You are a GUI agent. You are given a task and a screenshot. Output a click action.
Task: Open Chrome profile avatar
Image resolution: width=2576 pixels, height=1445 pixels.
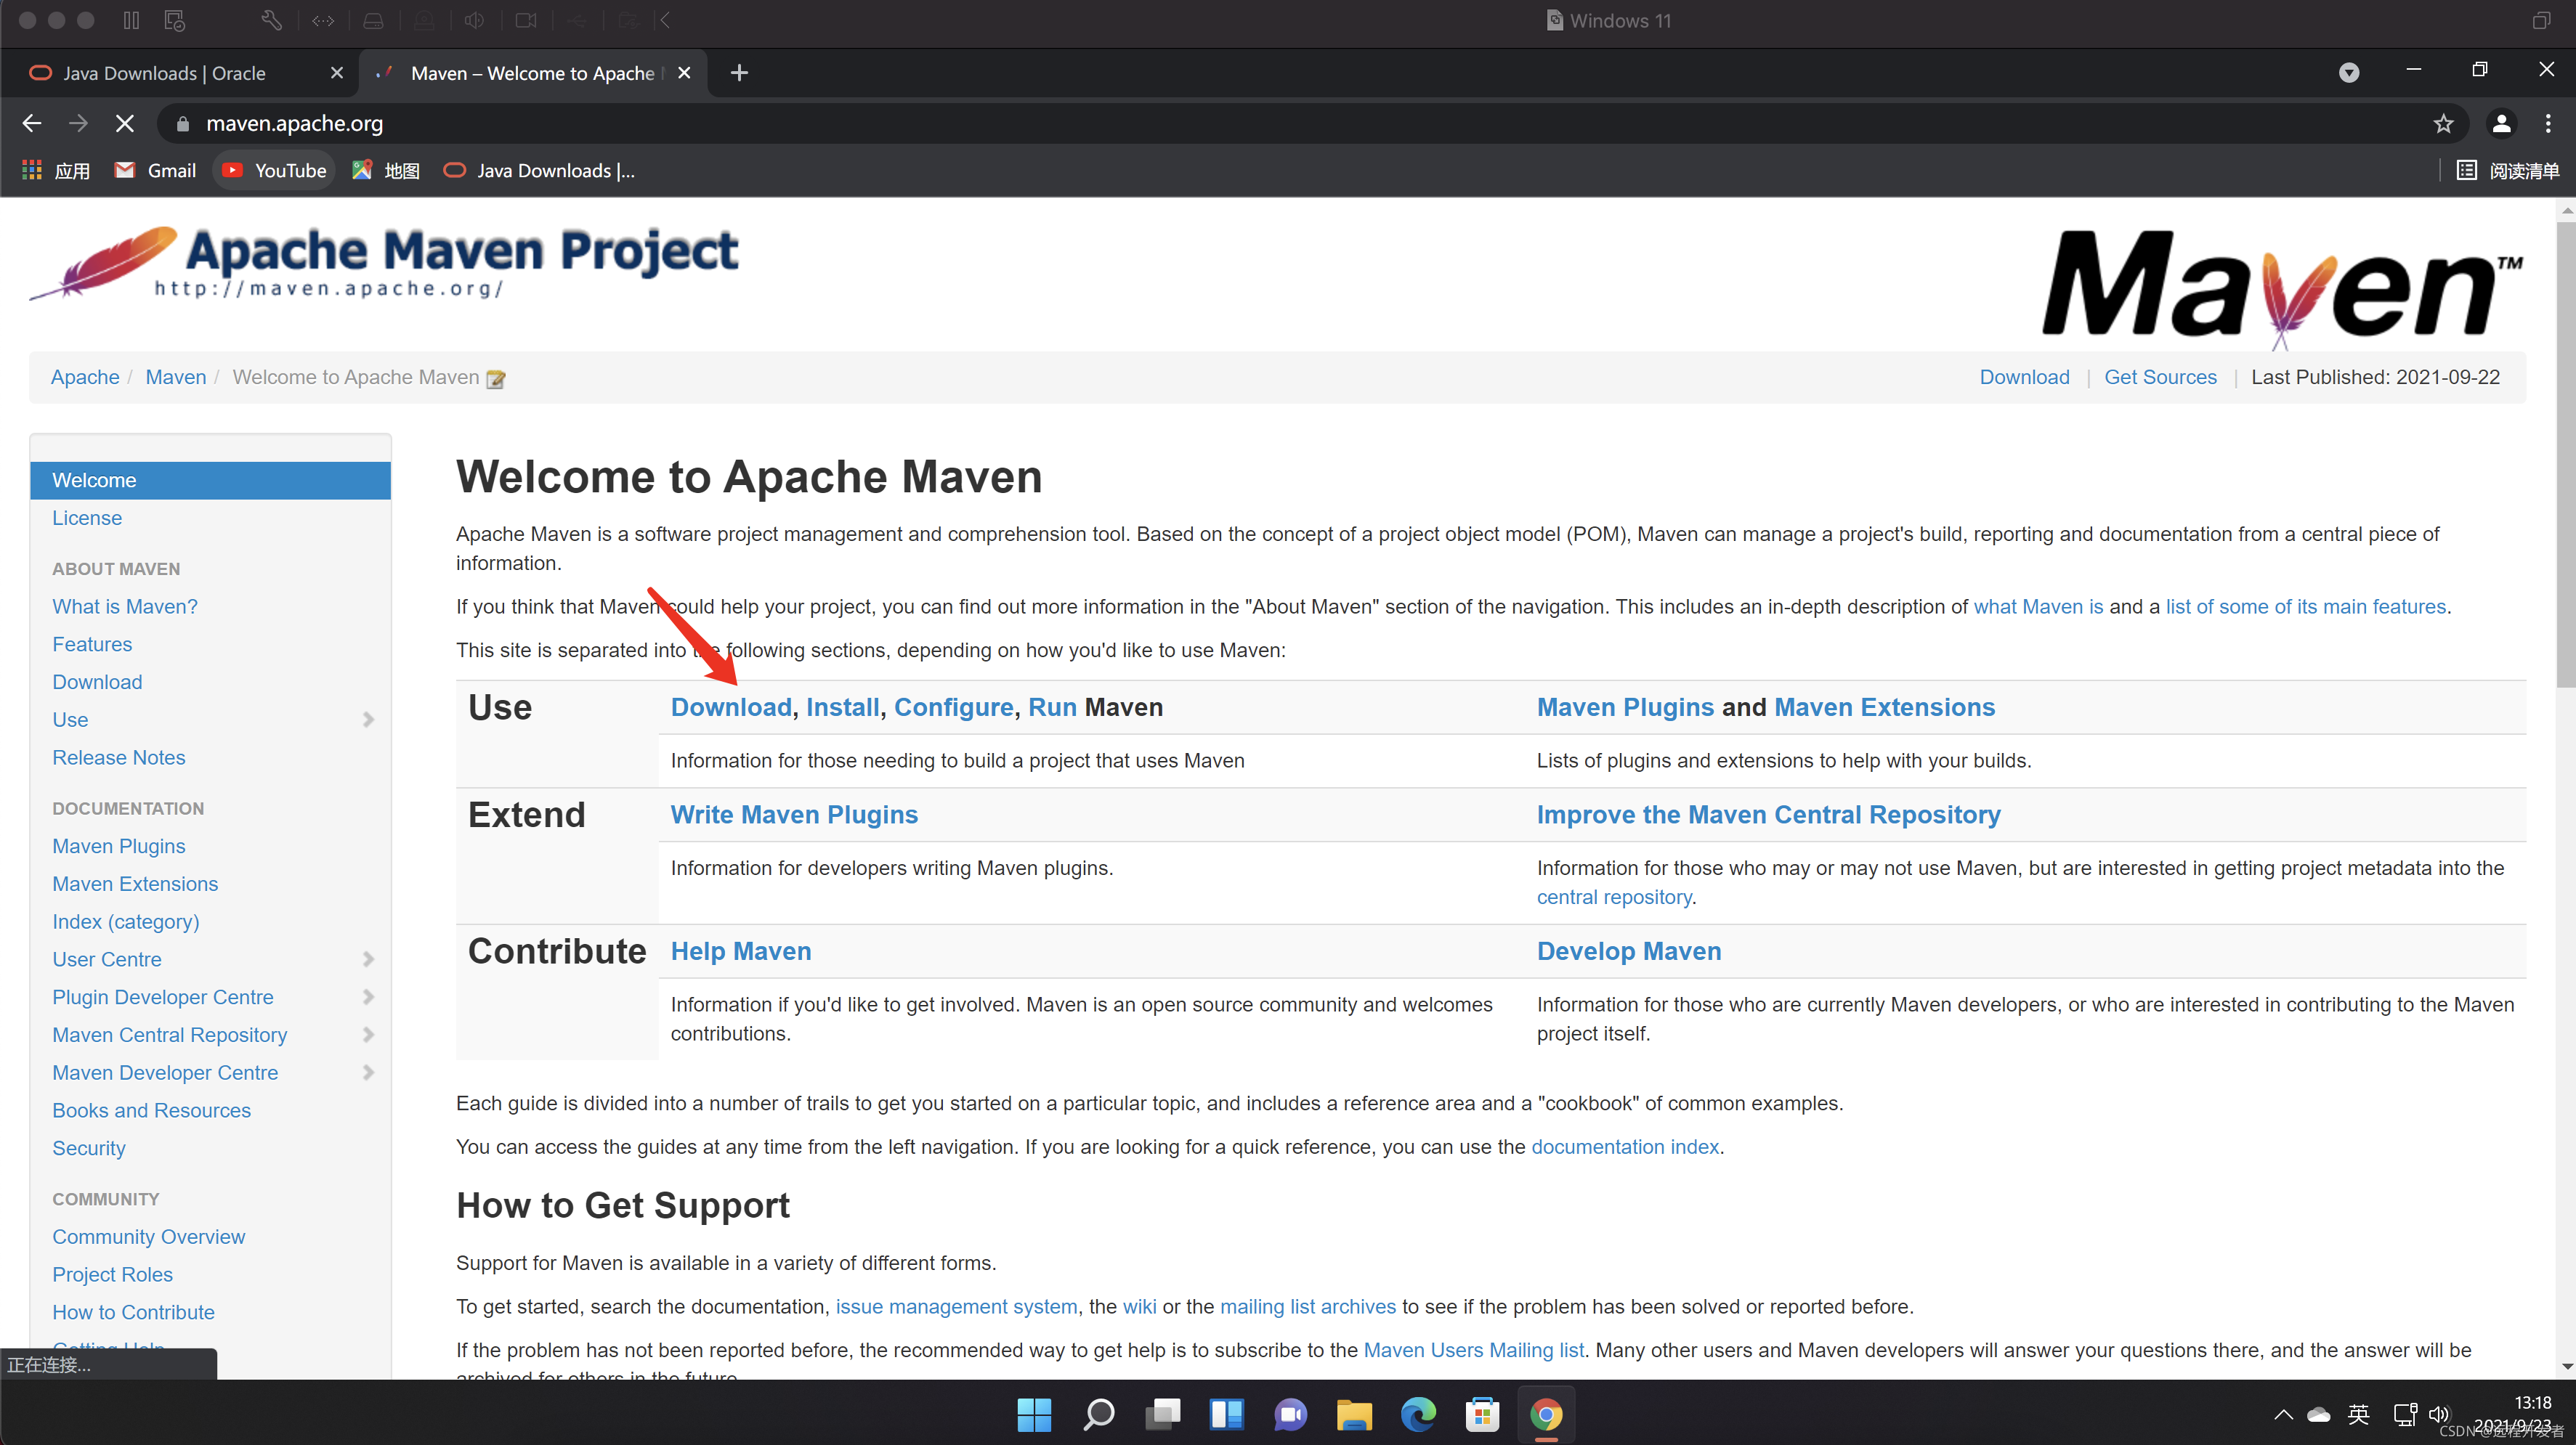(2501, 123)
